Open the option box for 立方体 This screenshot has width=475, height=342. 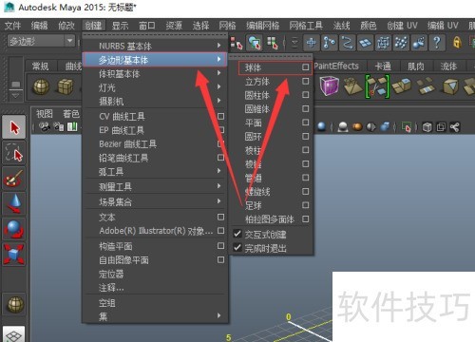[x=305, y=81]
